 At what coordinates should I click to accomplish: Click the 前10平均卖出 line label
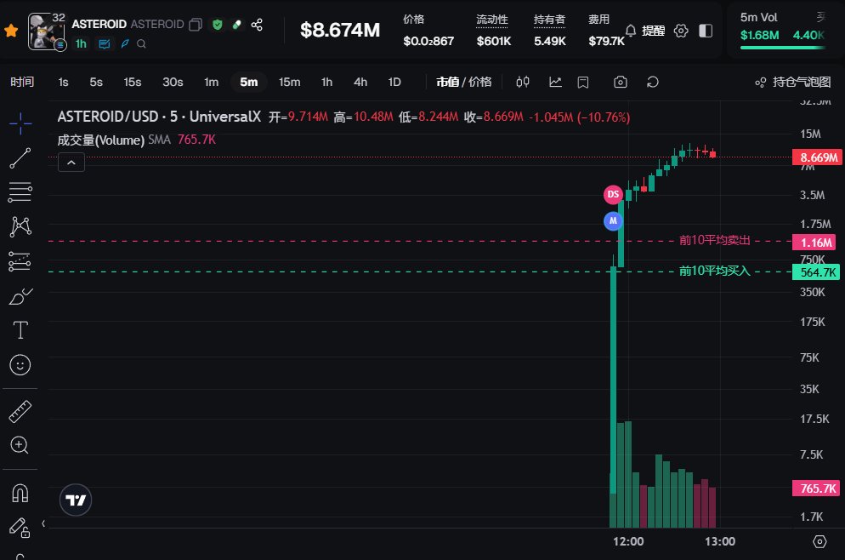(715, 240)
